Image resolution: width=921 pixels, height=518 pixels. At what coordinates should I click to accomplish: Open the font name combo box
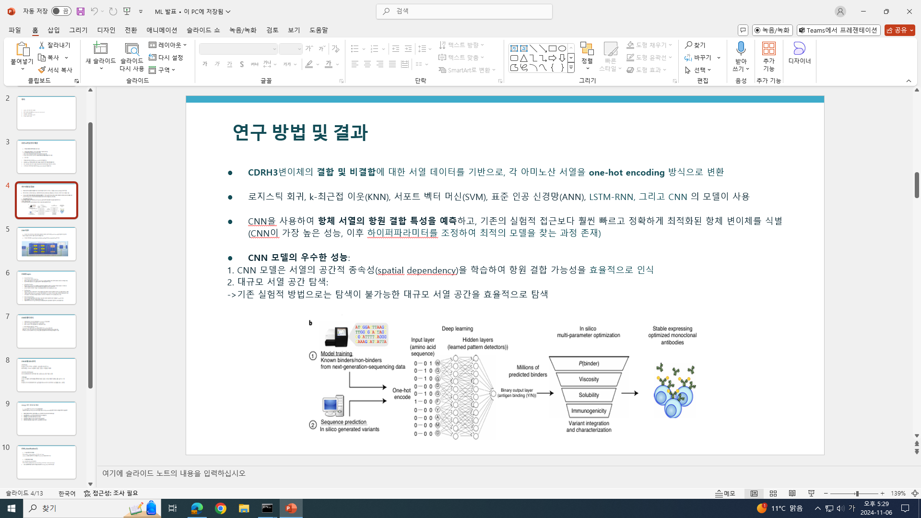pos(238,49)
